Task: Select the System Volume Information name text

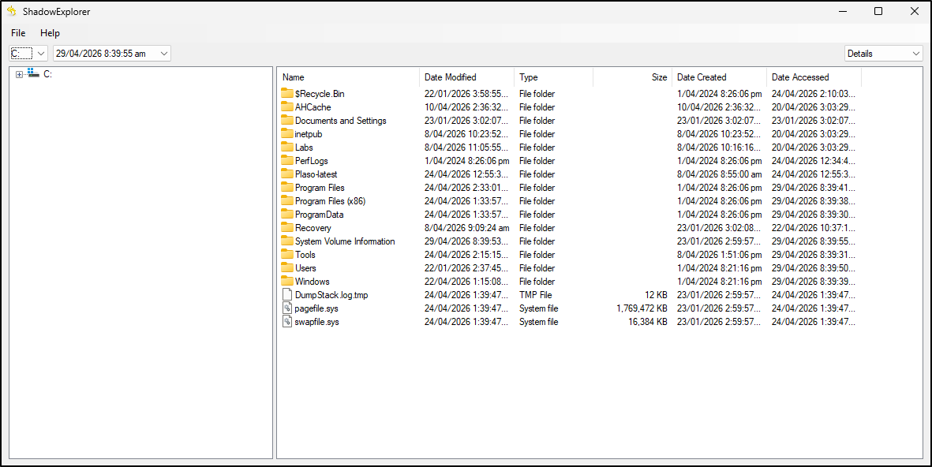Action: (345, 241)
